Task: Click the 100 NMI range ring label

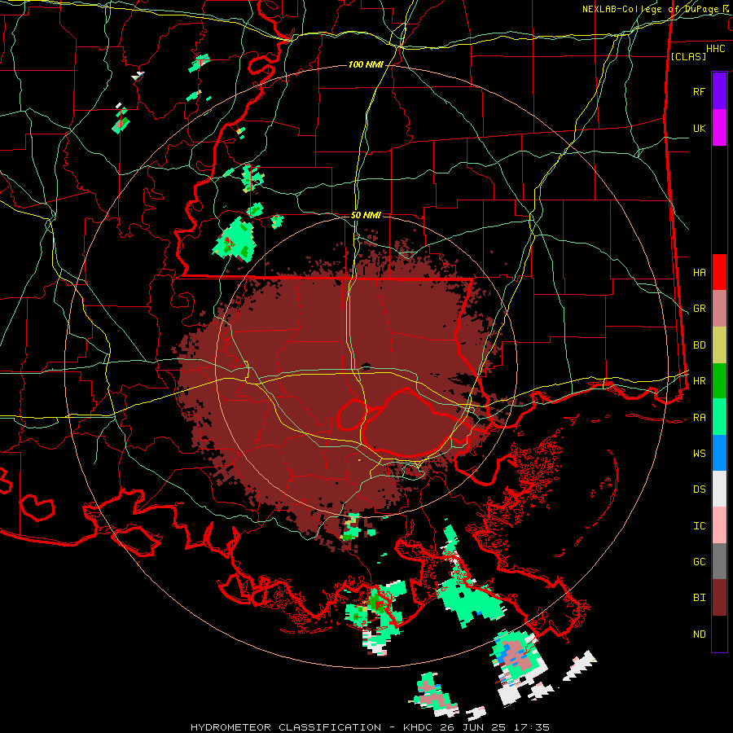Action: coord(366,64)
